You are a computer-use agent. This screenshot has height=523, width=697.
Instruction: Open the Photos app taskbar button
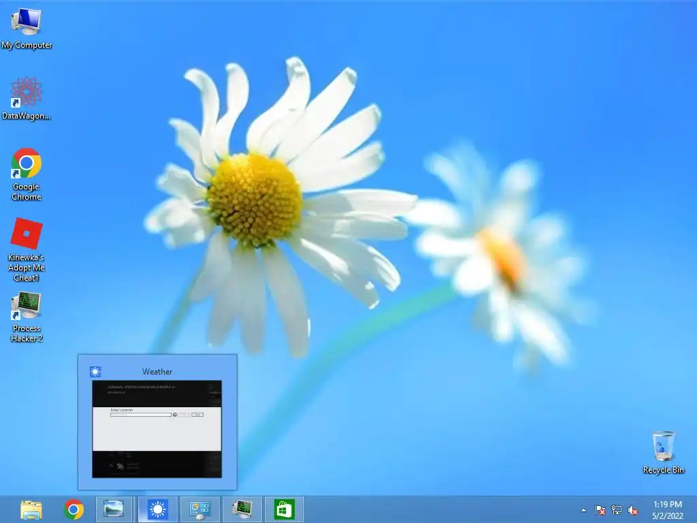click(114, 509)
